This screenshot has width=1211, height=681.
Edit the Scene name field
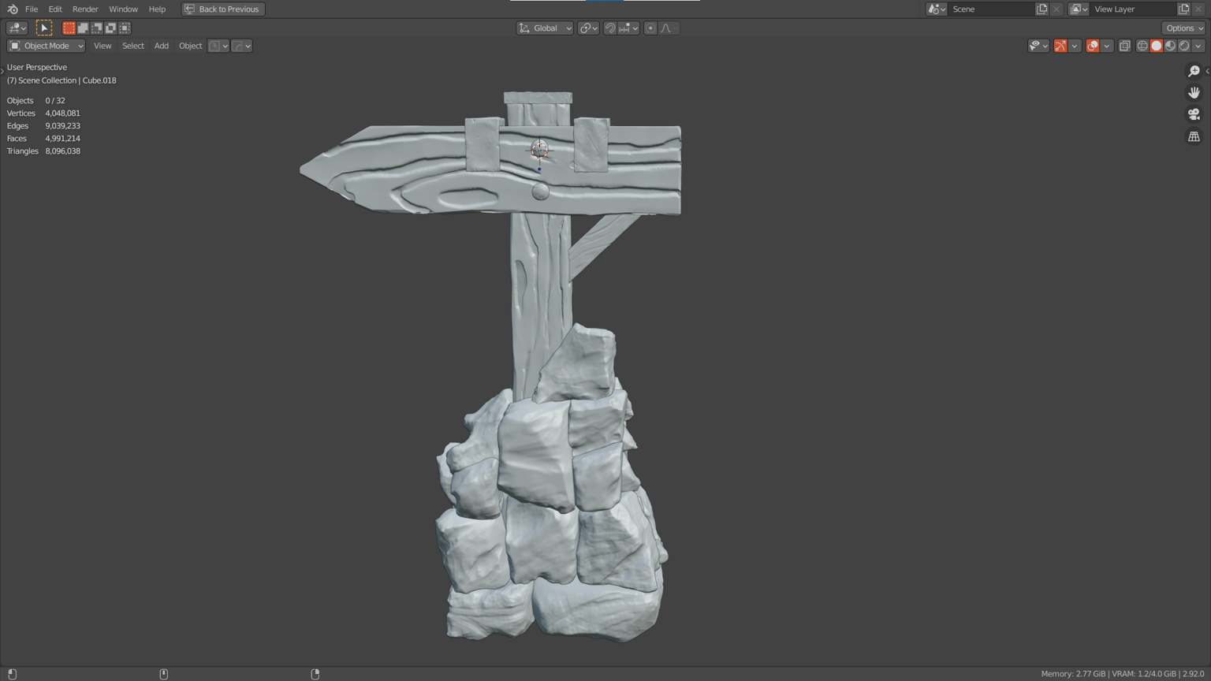(991, 9)
